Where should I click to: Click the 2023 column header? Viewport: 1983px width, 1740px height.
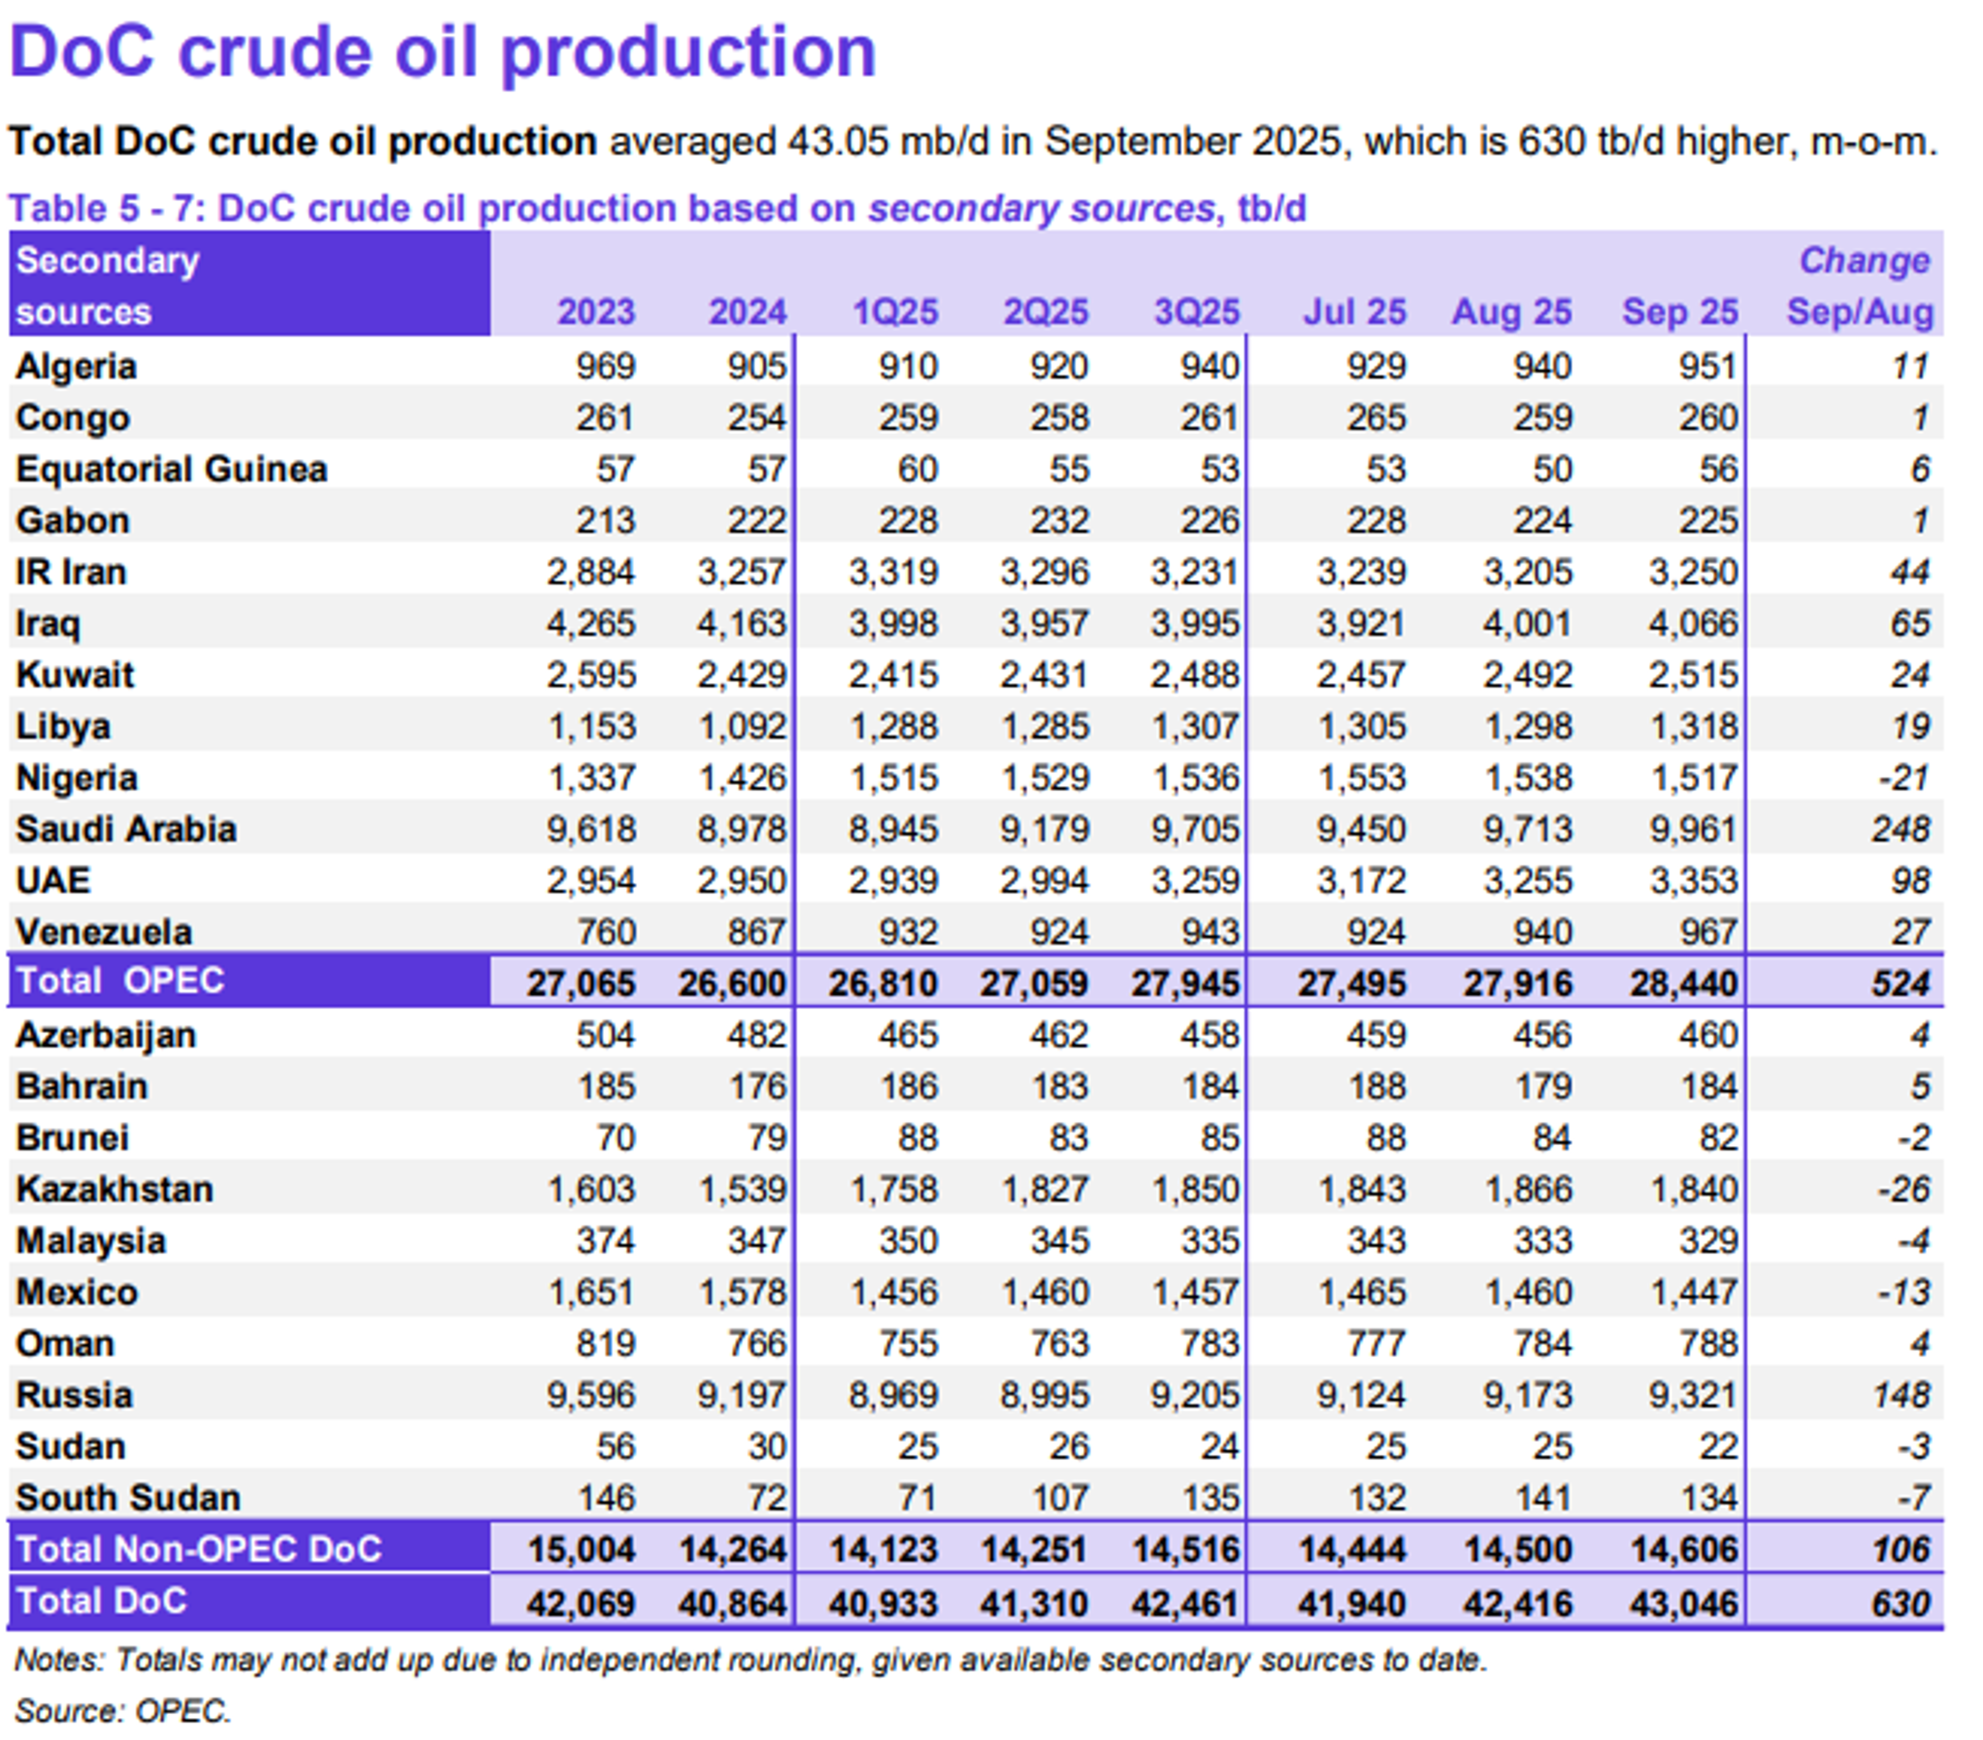pos(596,311)
